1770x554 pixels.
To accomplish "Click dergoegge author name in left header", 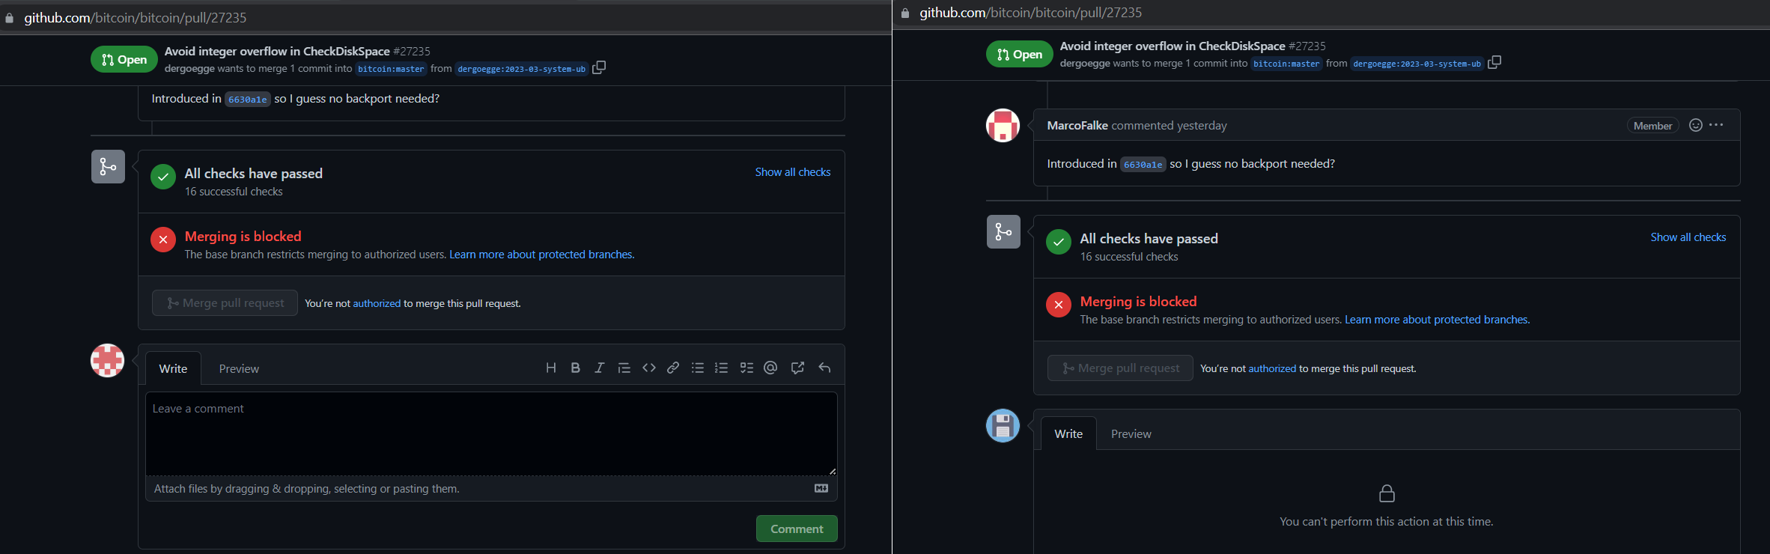I will (189, 68).
